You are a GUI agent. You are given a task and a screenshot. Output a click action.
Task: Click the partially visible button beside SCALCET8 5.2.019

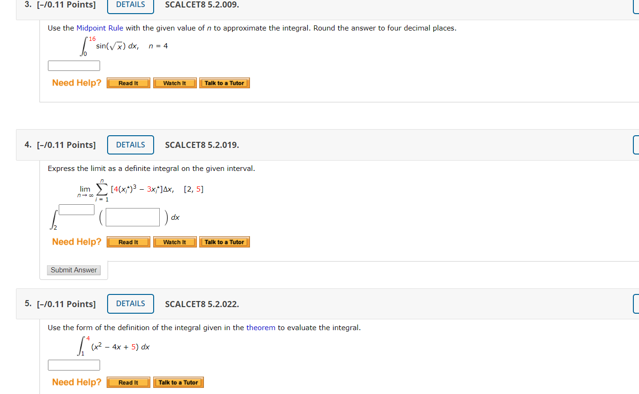coord(636,145)
